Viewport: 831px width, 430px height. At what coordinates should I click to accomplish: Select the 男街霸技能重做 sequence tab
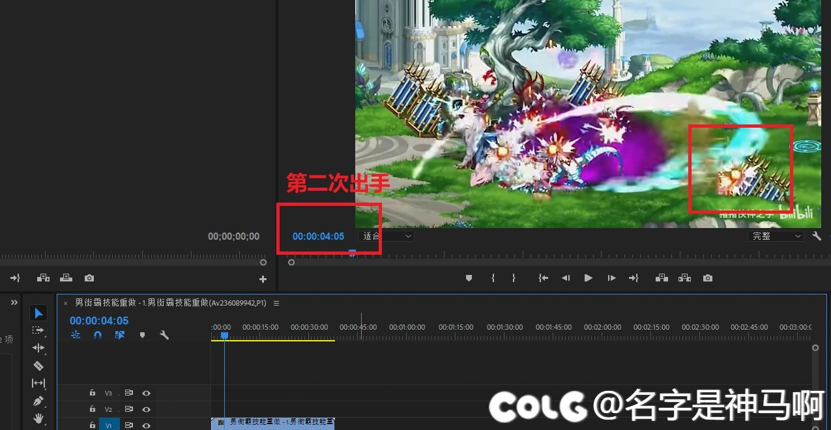171,303
